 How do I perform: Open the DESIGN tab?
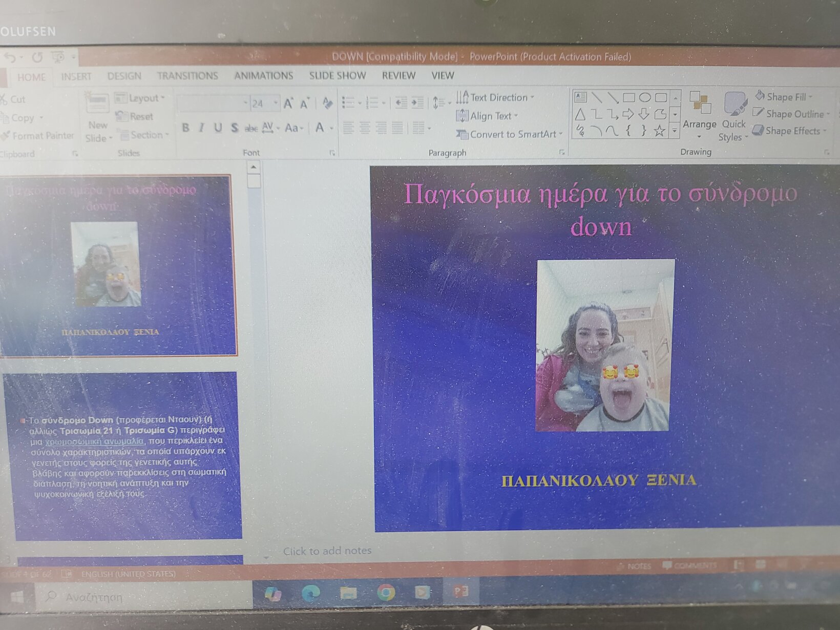coord(124,76)
